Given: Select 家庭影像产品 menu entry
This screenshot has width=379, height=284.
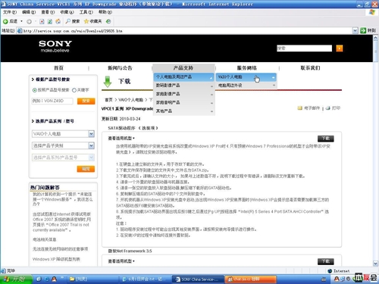Looking at the screenshot, I should [x=184, y=94].
